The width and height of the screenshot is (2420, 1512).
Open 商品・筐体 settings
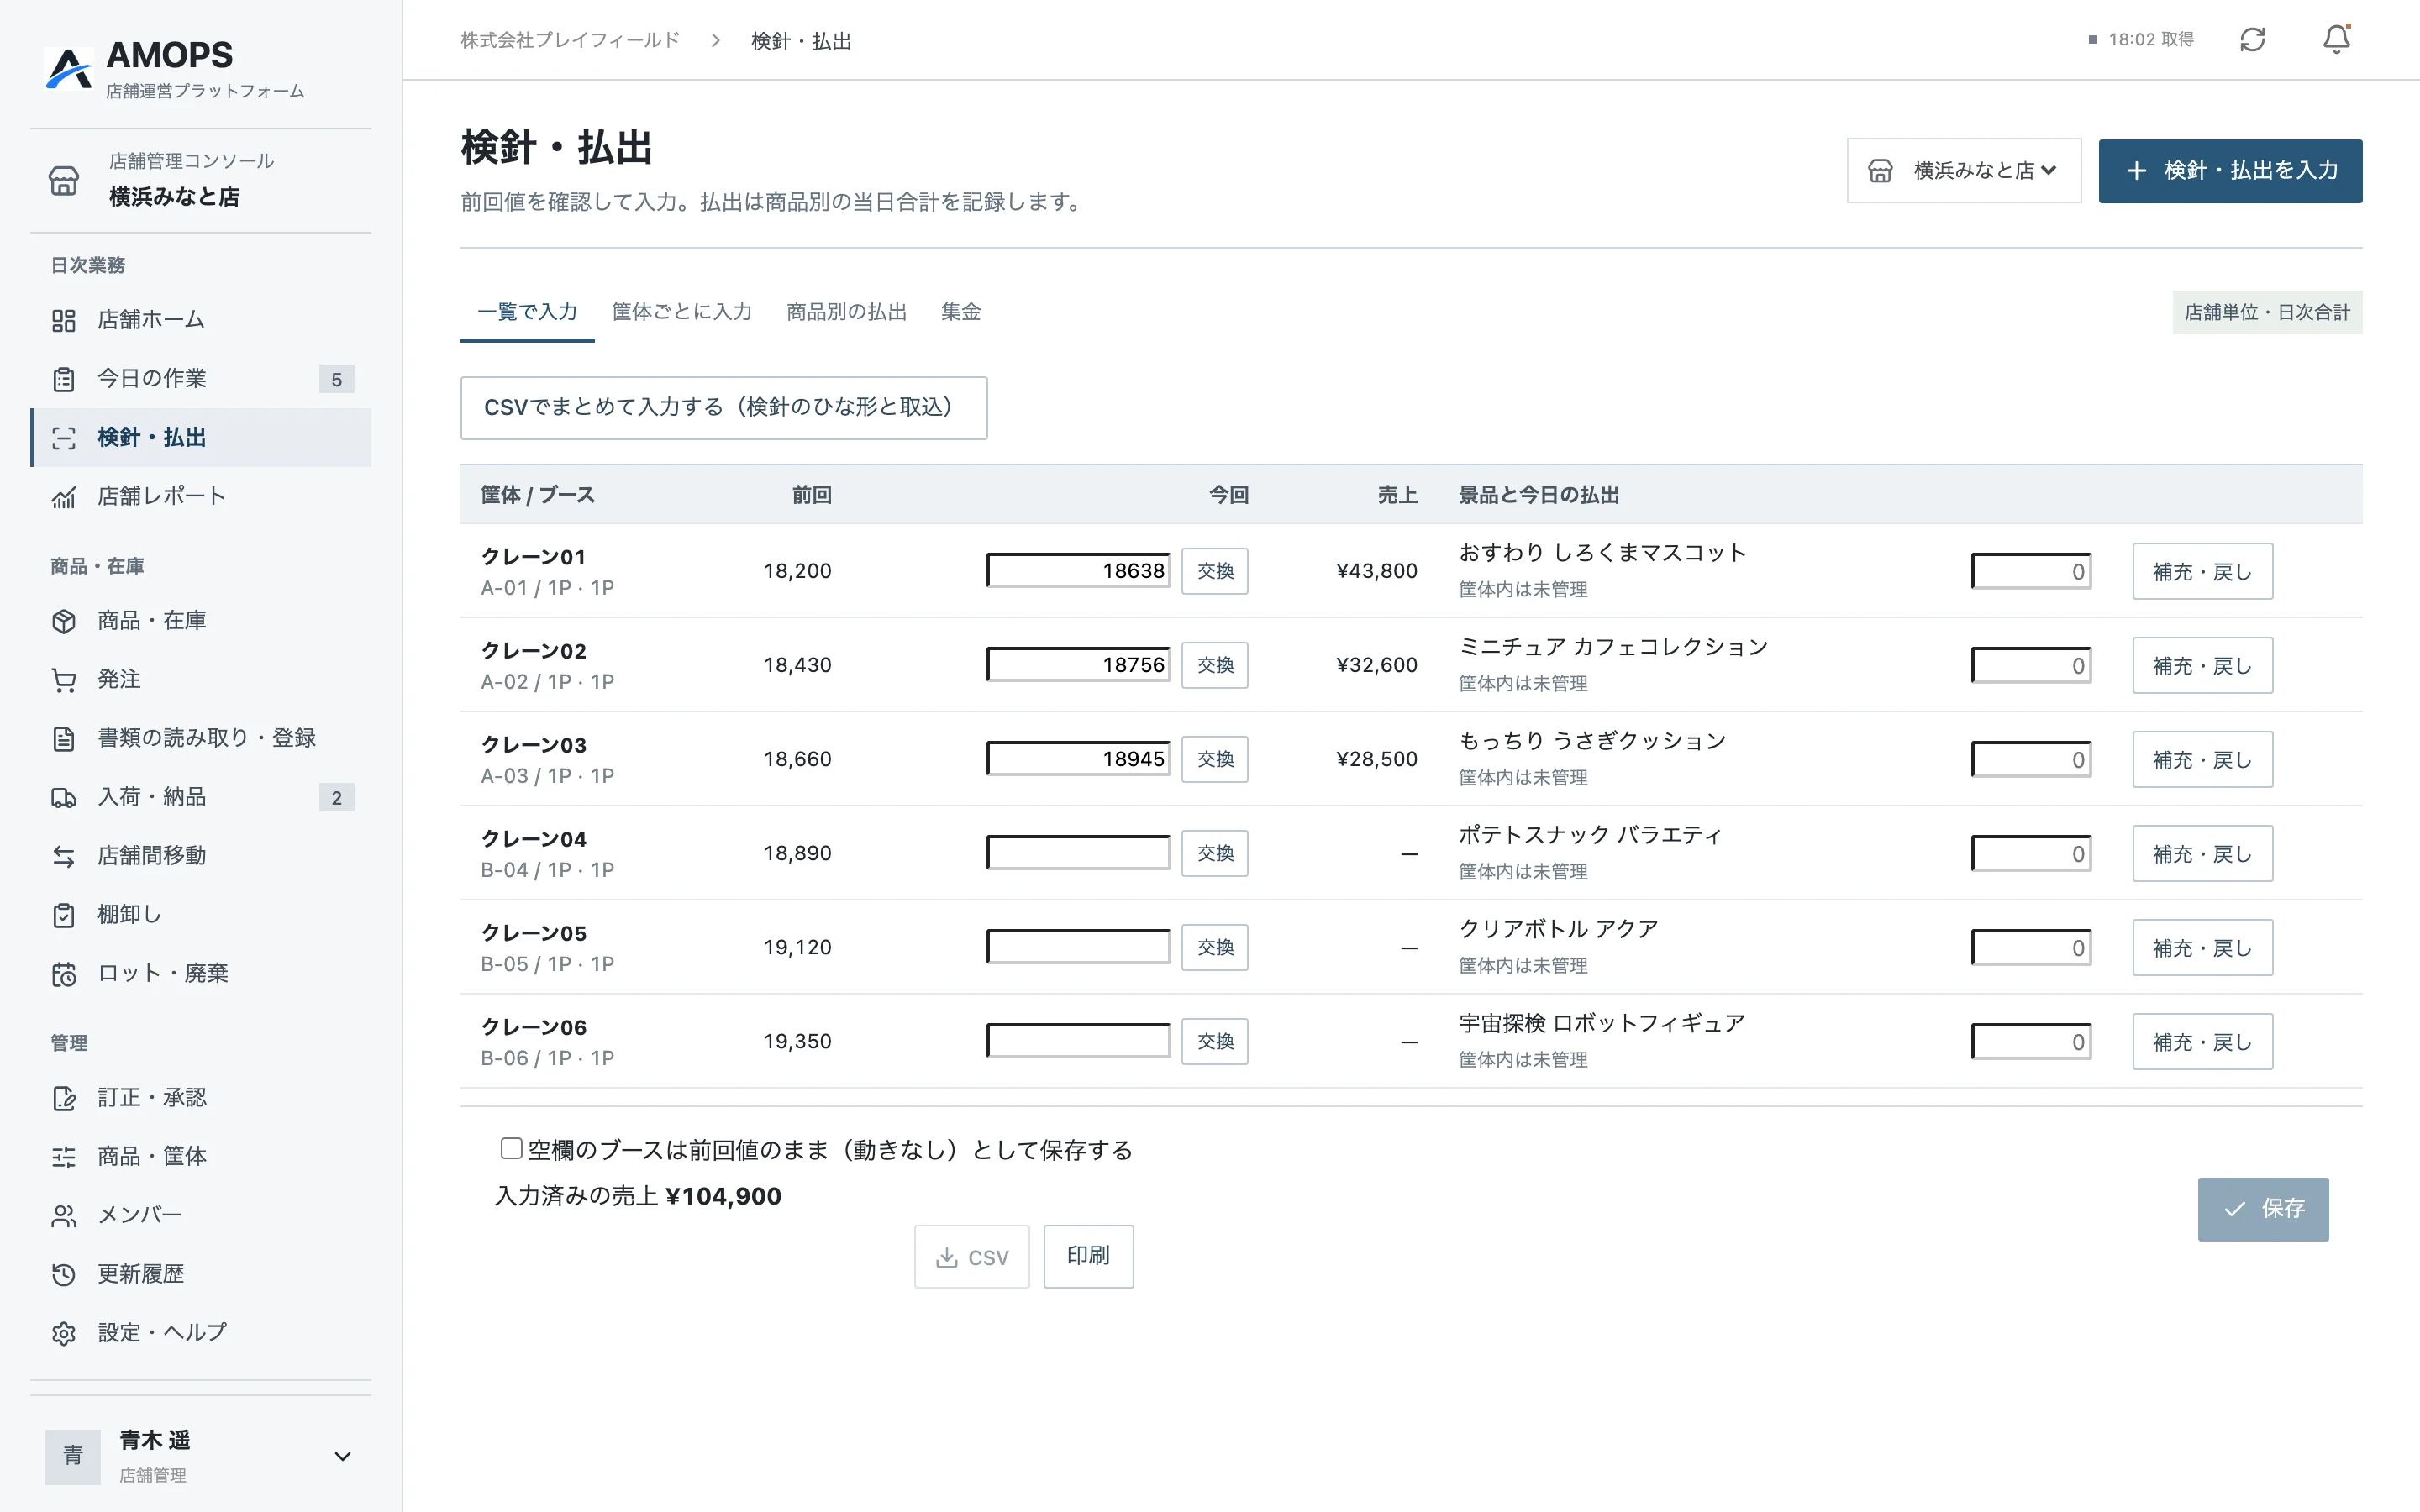(x=201, y=1157)
